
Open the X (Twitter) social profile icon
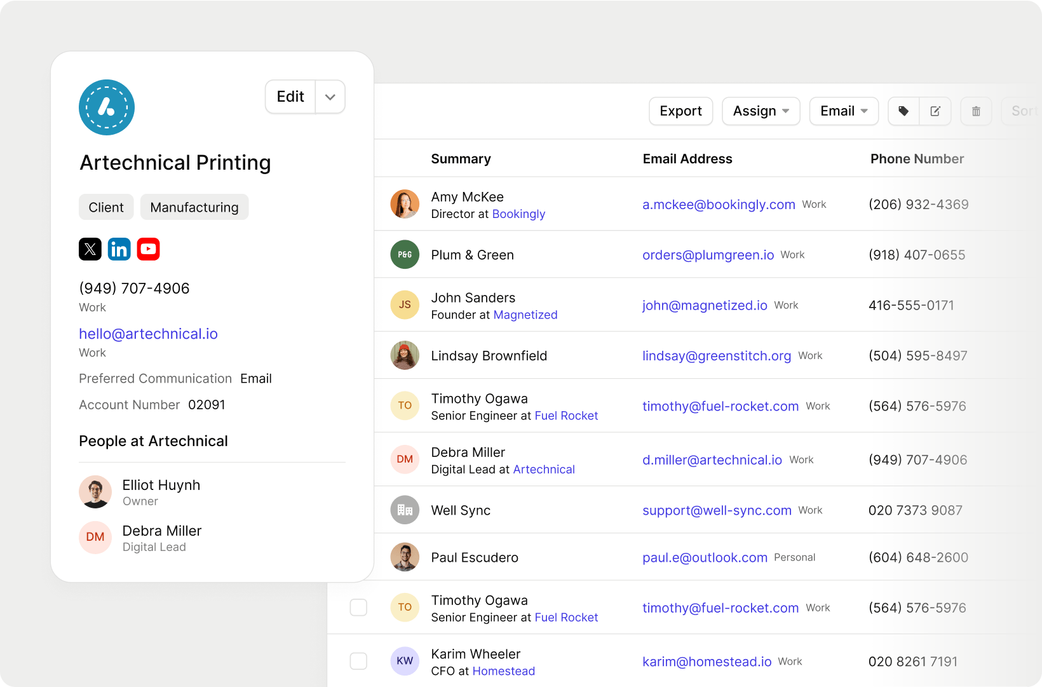coord(90,249)
